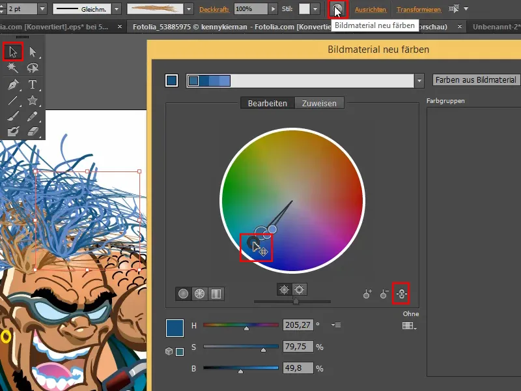521x391 pixels.
Task: Switch to the Zuweisen tab
Action: 319,104
